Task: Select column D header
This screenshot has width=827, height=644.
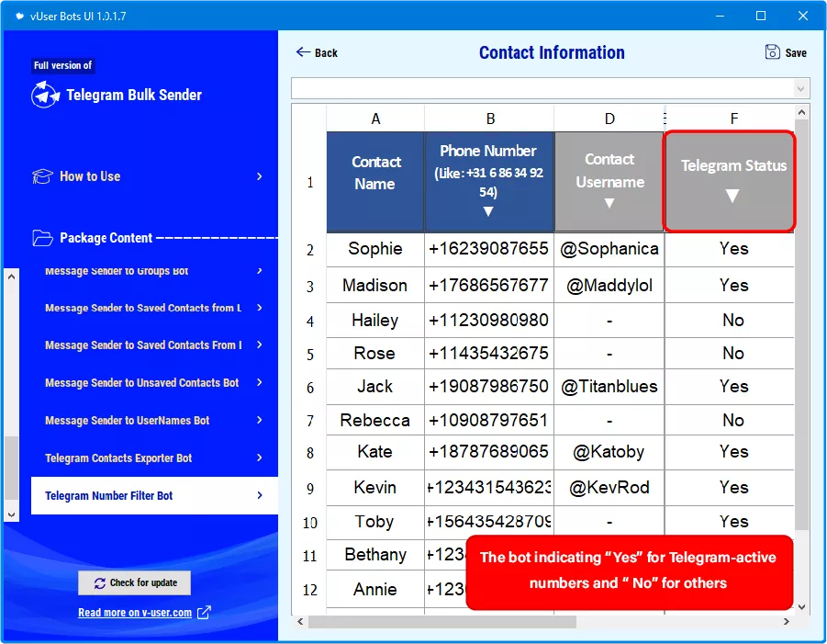Action: (609, 119)
